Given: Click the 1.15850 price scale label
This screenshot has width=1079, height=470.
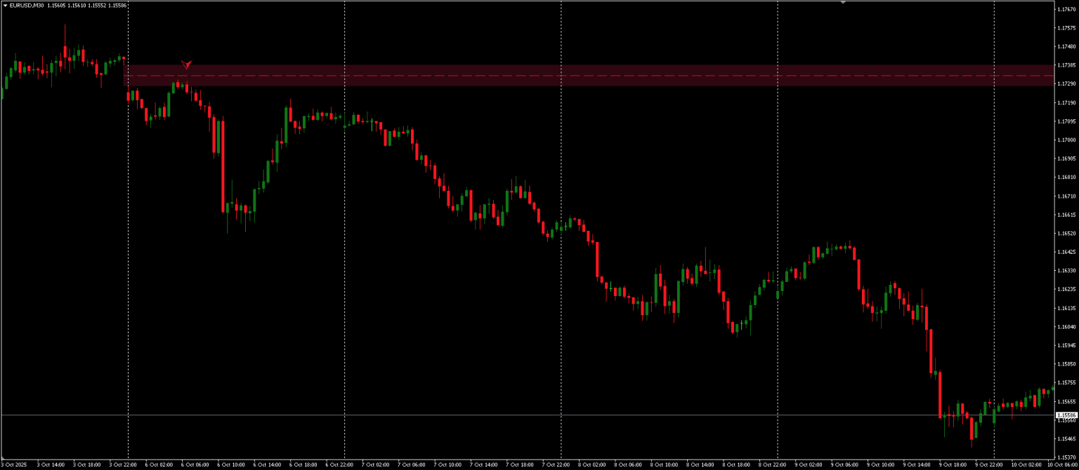Looking at the screenshot, I should 1066,364.
